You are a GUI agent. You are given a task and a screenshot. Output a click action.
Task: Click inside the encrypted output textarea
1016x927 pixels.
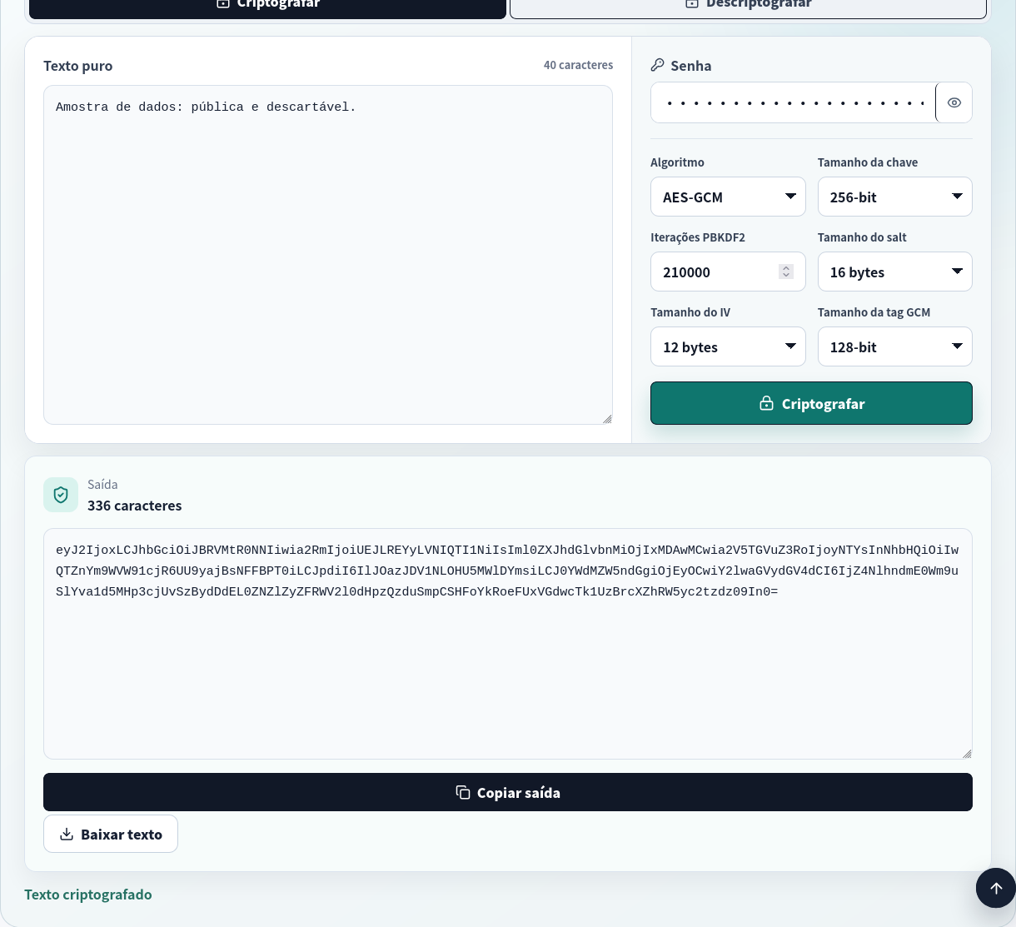[508, 644]
